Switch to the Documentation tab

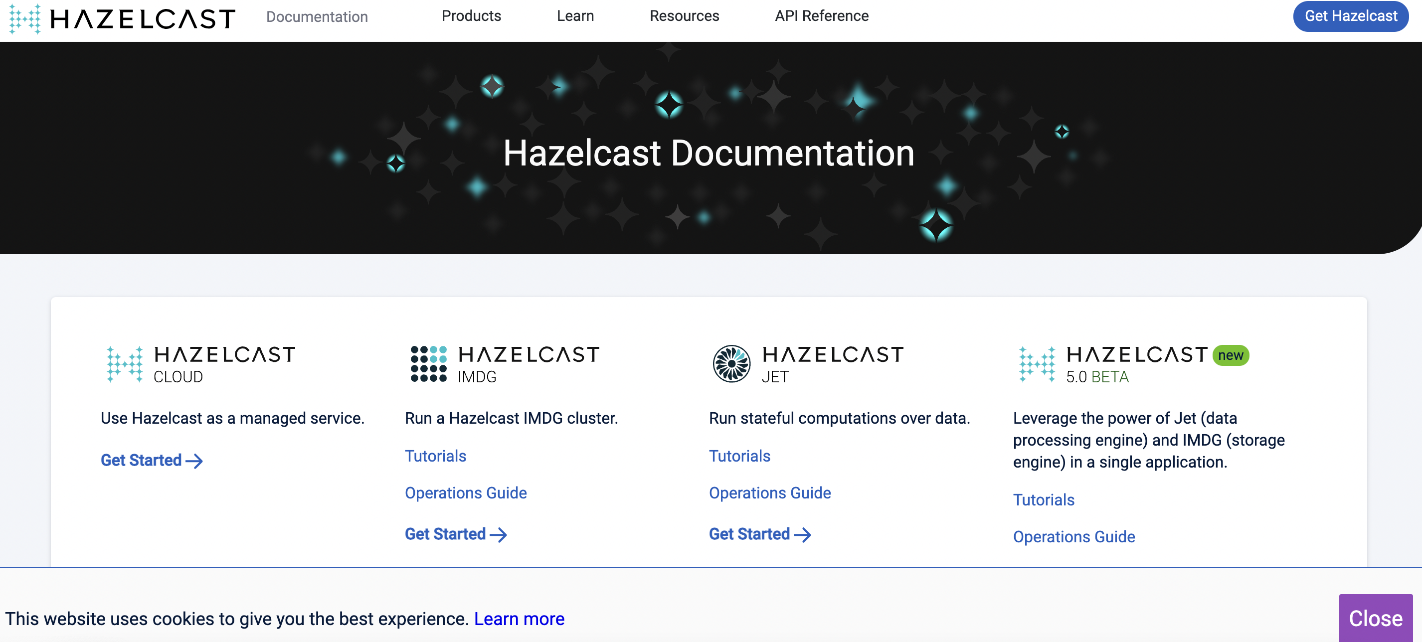317,16
